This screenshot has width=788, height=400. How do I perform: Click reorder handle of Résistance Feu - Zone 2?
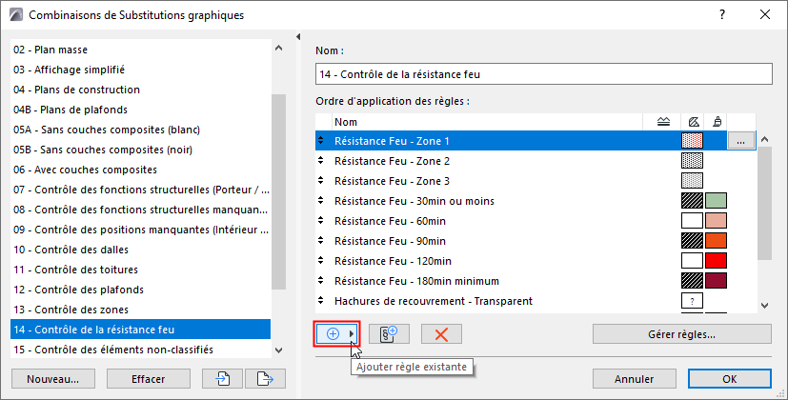[x=321, y=161]
